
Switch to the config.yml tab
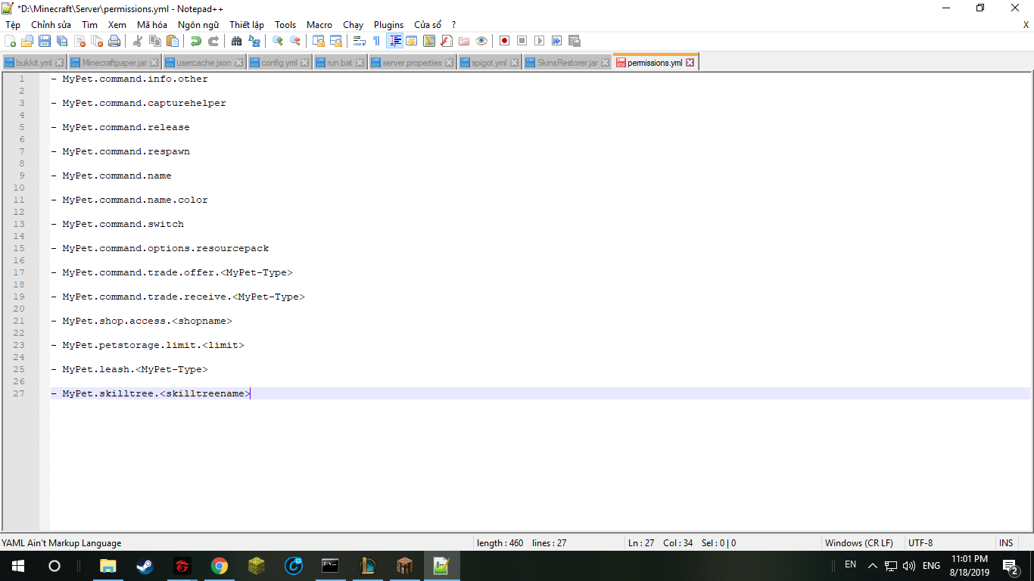[279, 63]
